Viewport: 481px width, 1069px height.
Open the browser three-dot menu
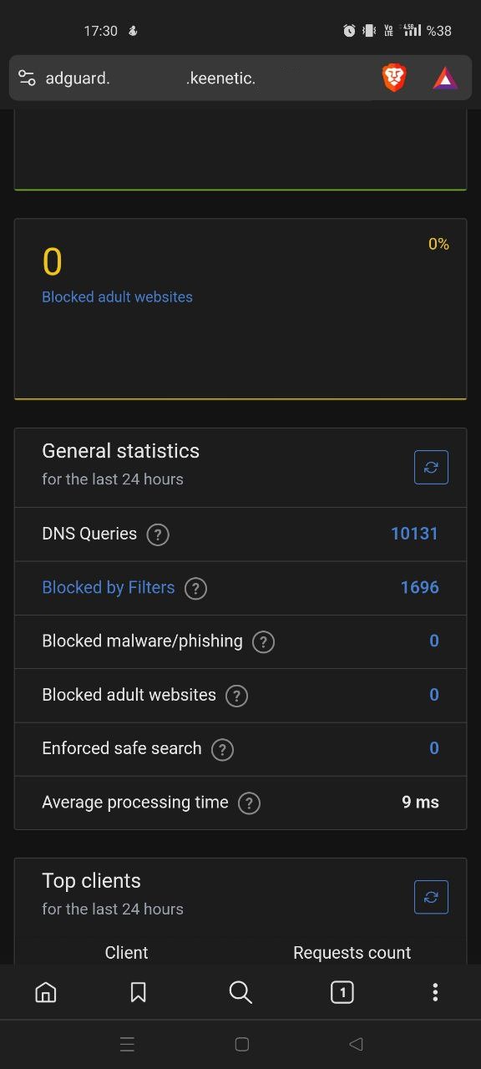click(435, 992)
